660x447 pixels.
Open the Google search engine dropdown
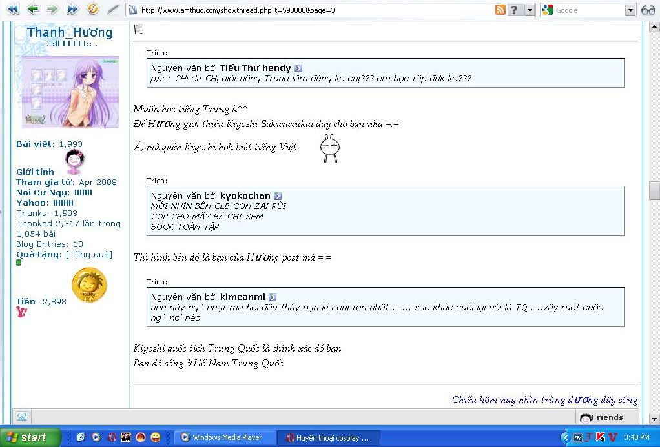[x=630, y=10]
